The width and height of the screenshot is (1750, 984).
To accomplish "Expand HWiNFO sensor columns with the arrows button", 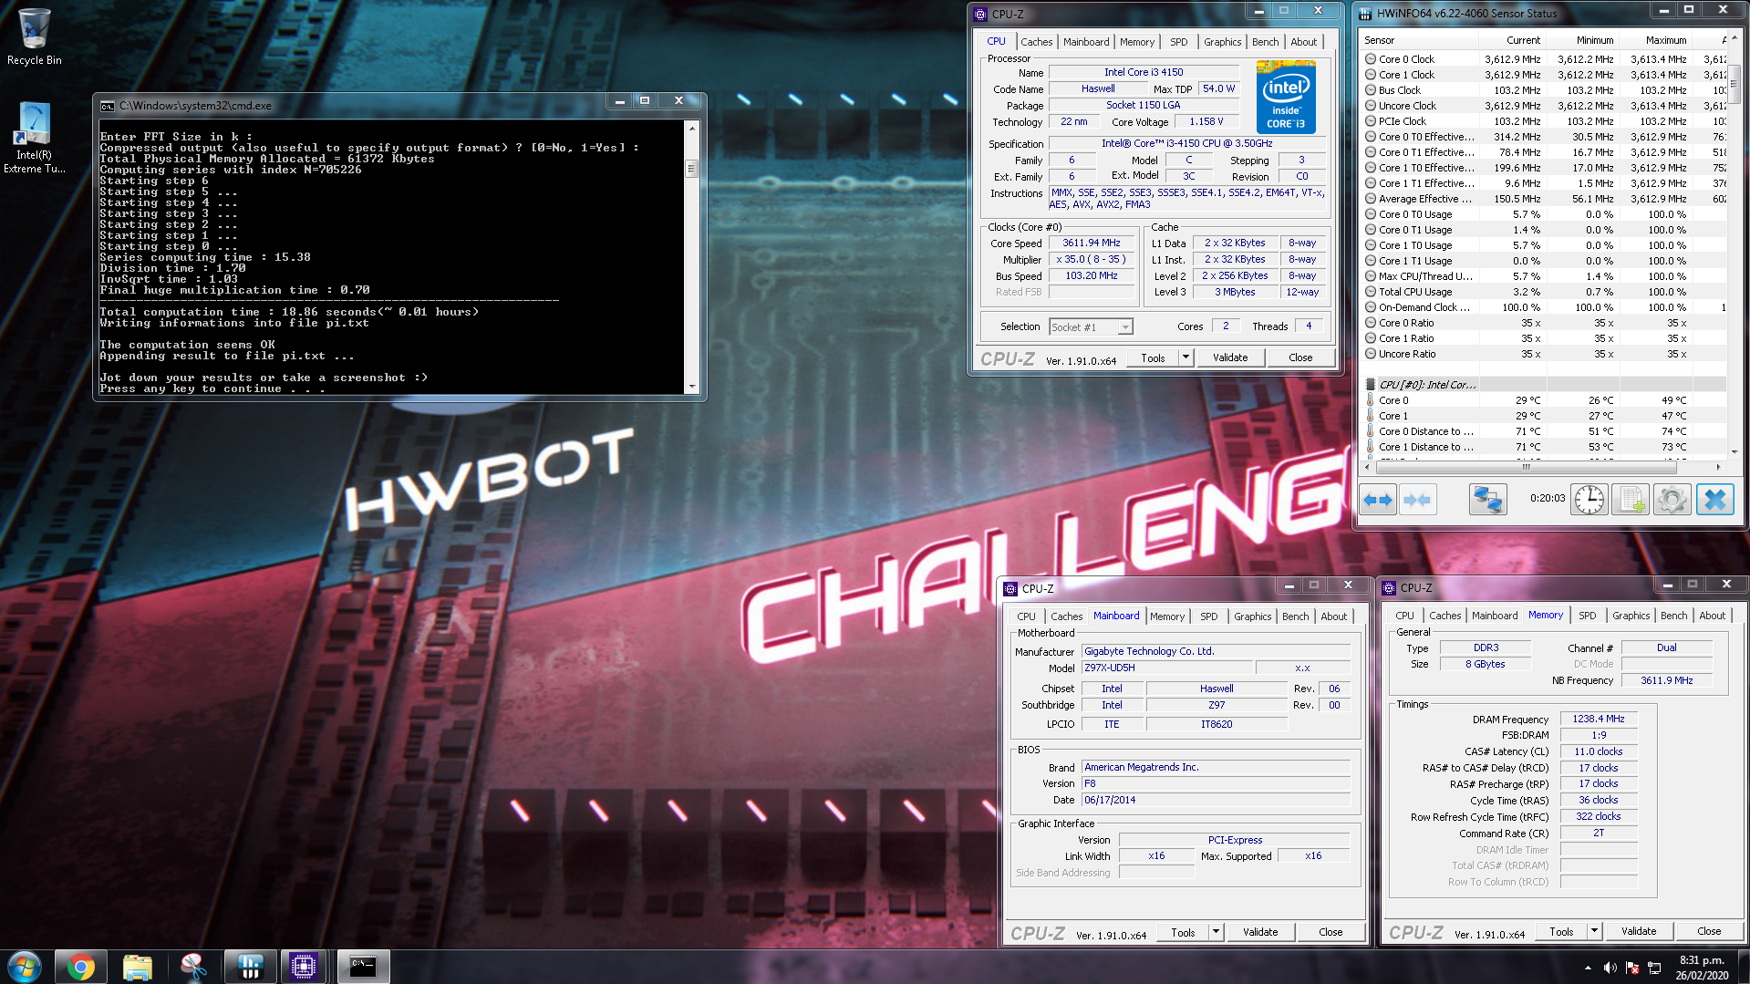I will click(1377, 500).
